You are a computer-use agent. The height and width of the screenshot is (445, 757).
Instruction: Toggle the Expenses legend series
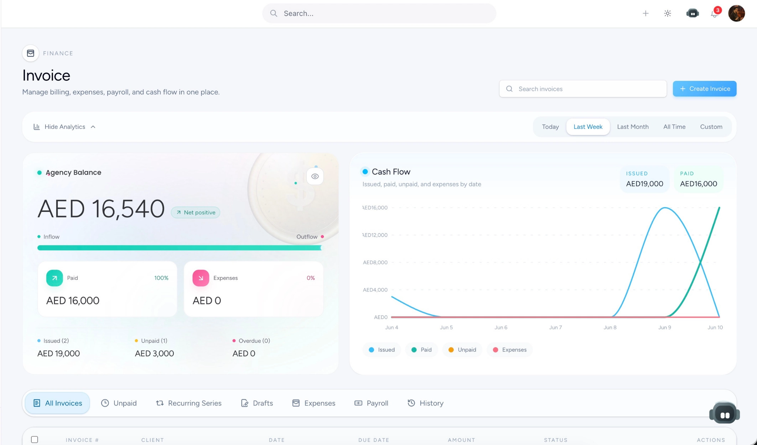tap(509, 350)
